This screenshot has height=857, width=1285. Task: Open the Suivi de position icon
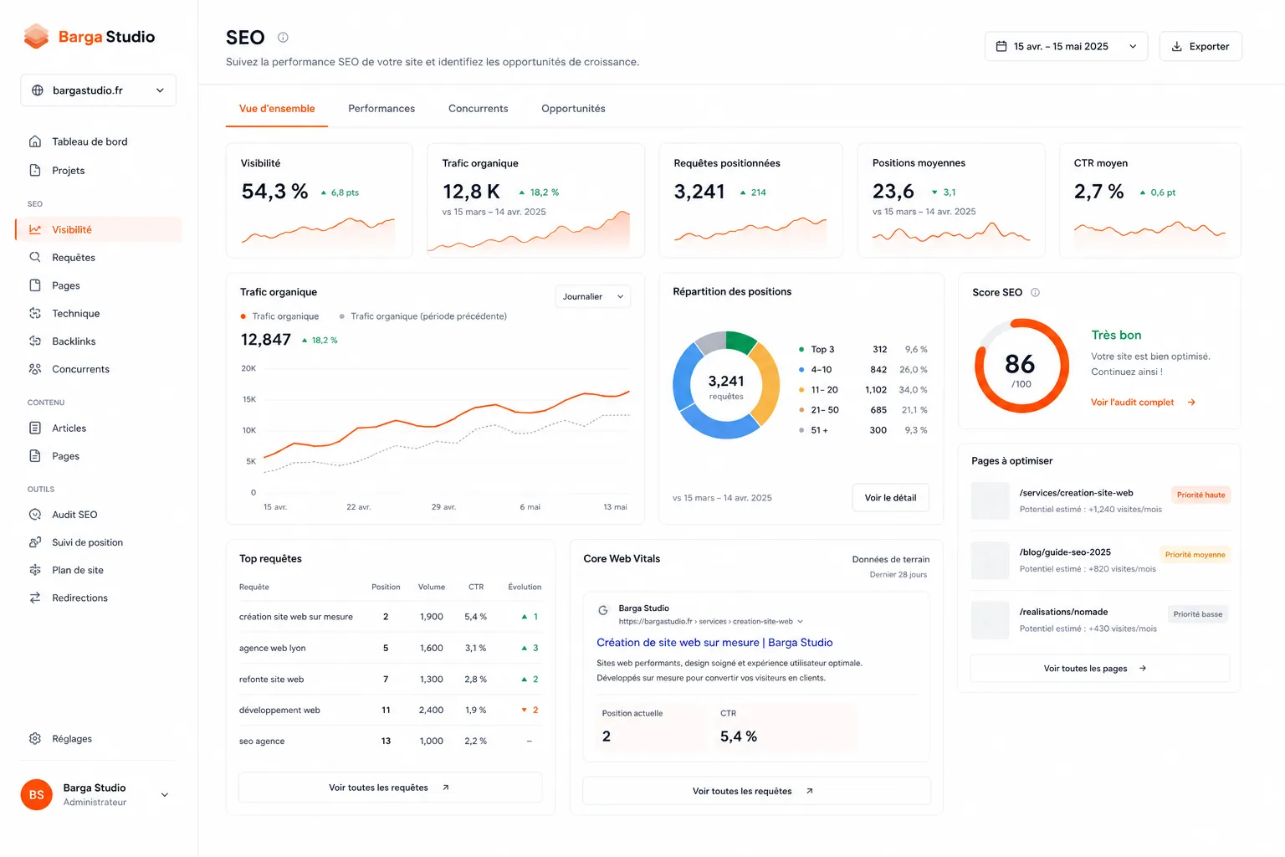click(35, 542)
